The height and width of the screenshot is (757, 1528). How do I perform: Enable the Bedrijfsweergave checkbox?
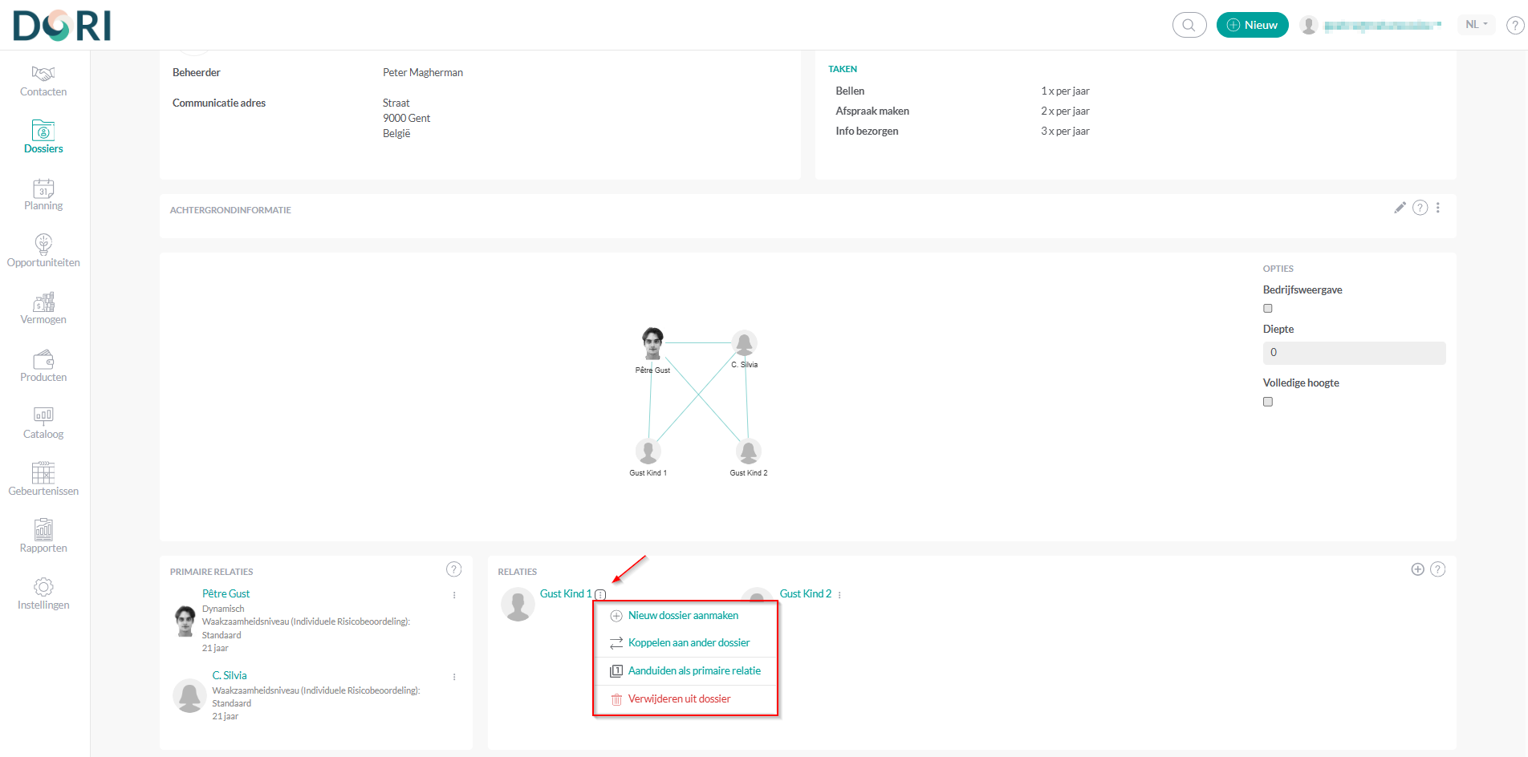point(1268,309)
